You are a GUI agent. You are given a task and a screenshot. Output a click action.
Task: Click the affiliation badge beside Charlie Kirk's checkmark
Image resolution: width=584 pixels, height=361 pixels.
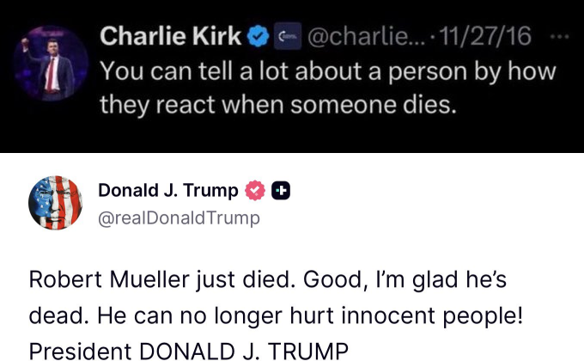pyautogui.click(x=288, y=36)
